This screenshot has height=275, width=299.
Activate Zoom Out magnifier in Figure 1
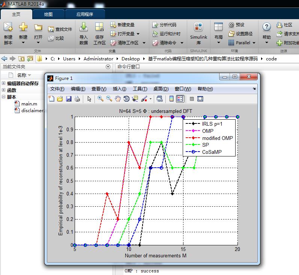coord(109,99)
